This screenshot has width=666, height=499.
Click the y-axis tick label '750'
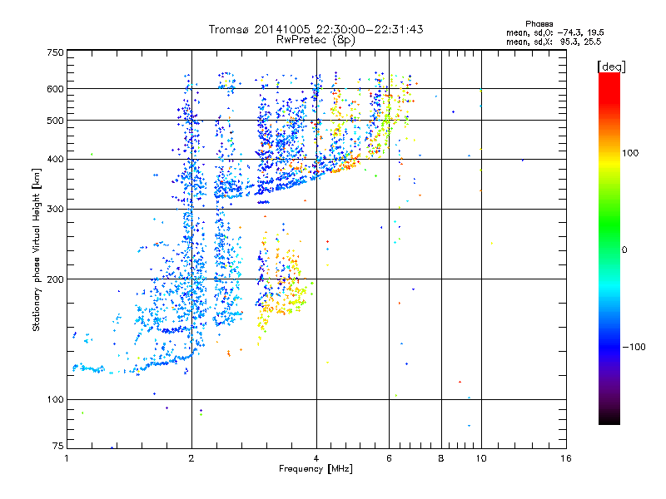tap(55, 52)
